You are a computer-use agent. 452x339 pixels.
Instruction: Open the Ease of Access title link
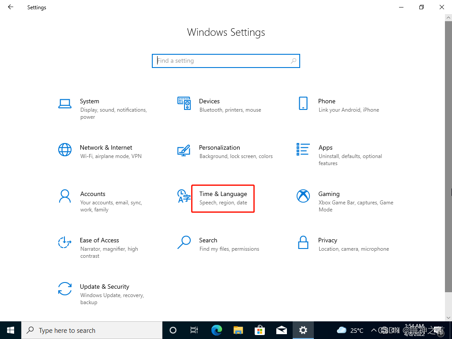[x=99, y=240]
